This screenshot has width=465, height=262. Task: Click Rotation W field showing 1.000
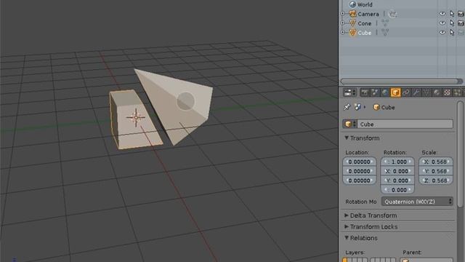[397, 162]
